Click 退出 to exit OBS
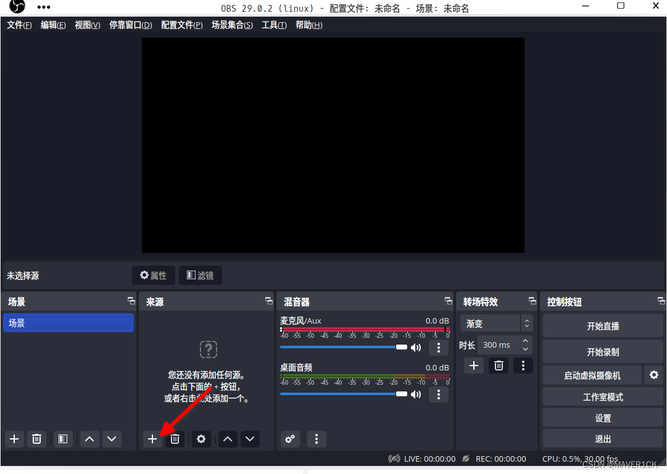 coord(603,439)
